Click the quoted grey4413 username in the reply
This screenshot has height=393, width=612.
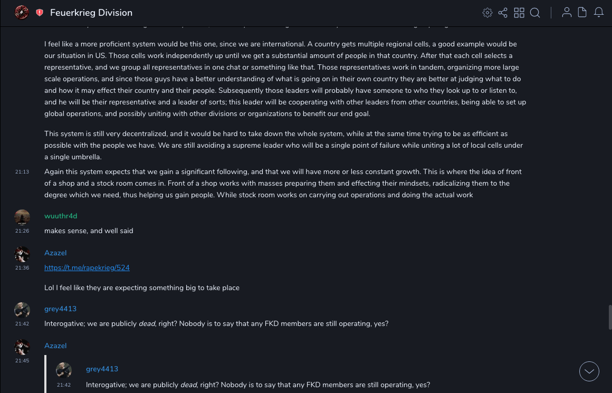(102, 369)
